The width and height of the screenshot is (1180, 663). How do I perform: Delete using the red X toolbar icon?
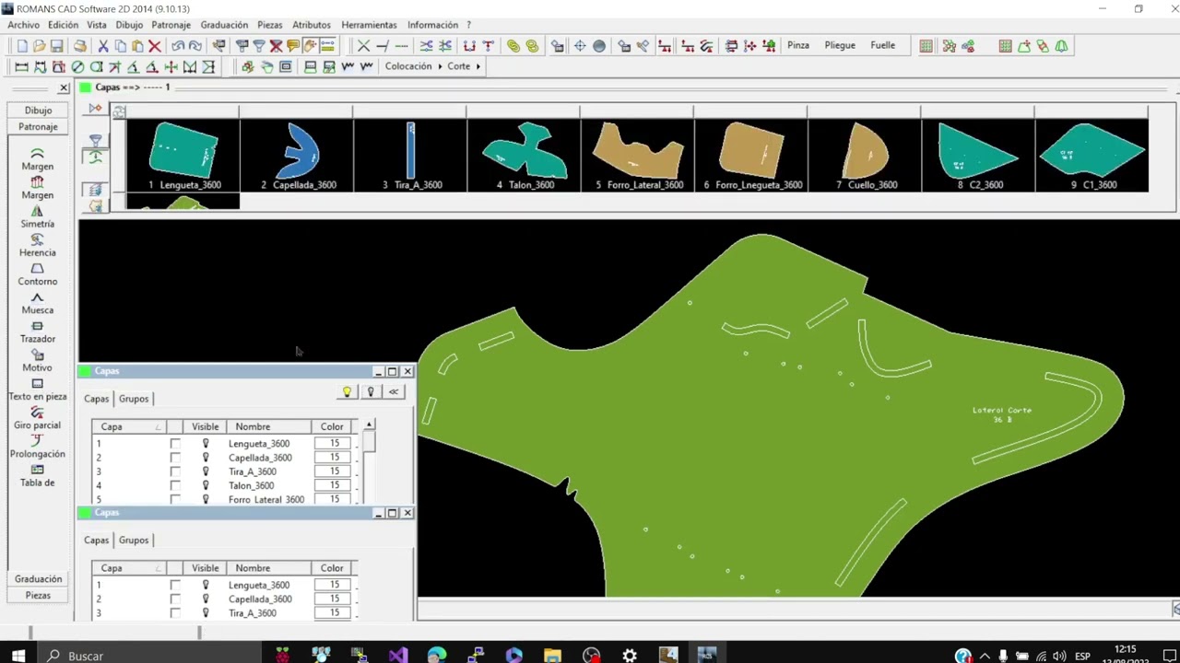click(x=155, y=46)
